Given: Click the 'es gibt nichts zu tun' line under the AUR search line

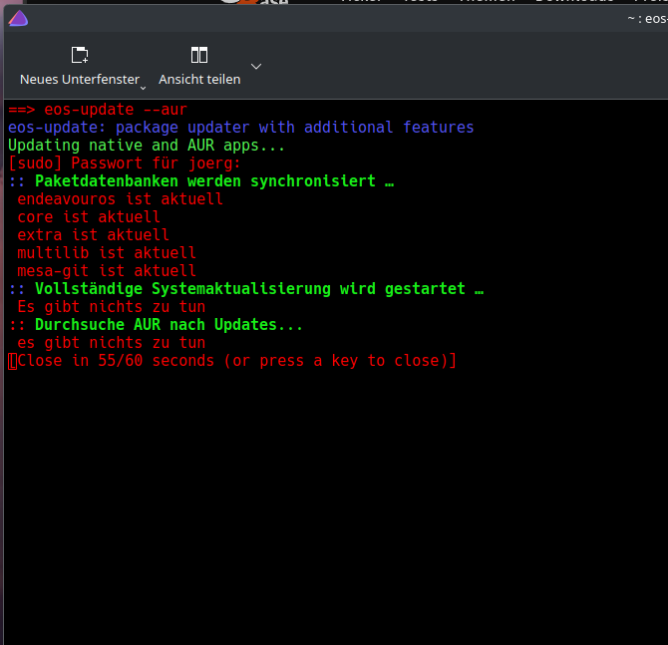Looking at the screenshot, I should click(112, 343).
